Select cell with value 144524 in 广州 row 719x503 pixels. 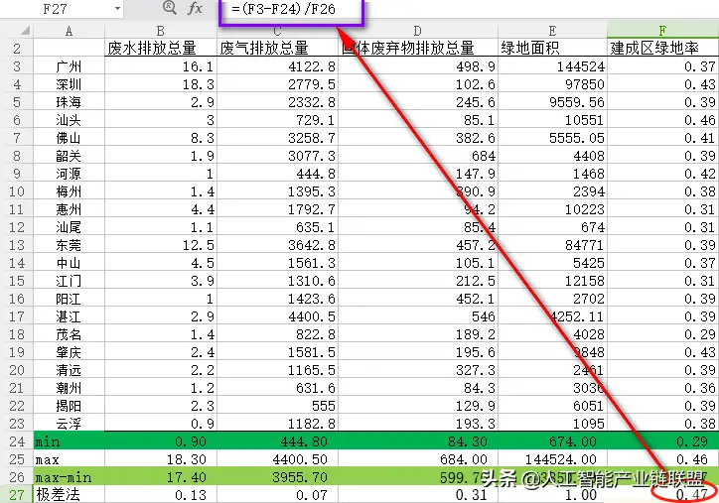coord(552,66)
